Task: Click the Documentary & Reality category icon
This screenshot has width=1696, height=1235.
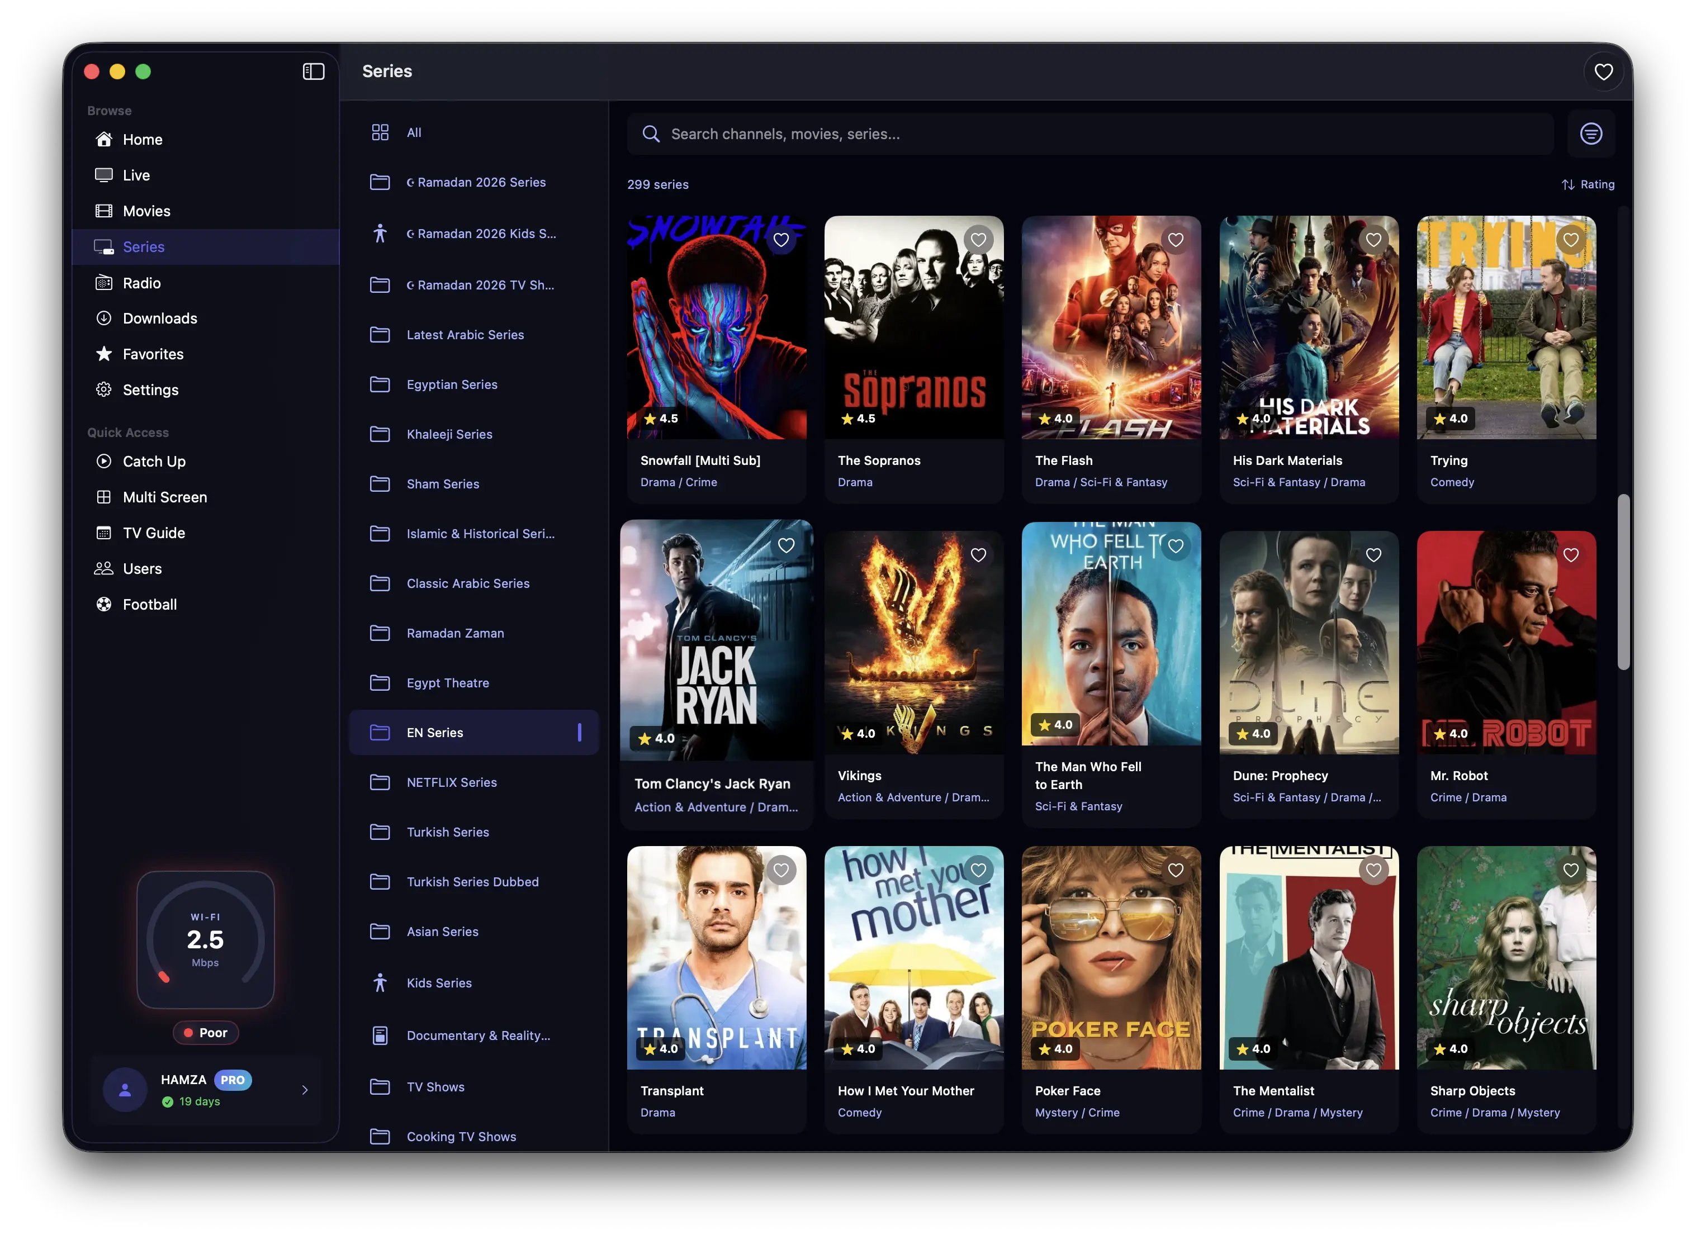Action: click(x=380, y=1035)
